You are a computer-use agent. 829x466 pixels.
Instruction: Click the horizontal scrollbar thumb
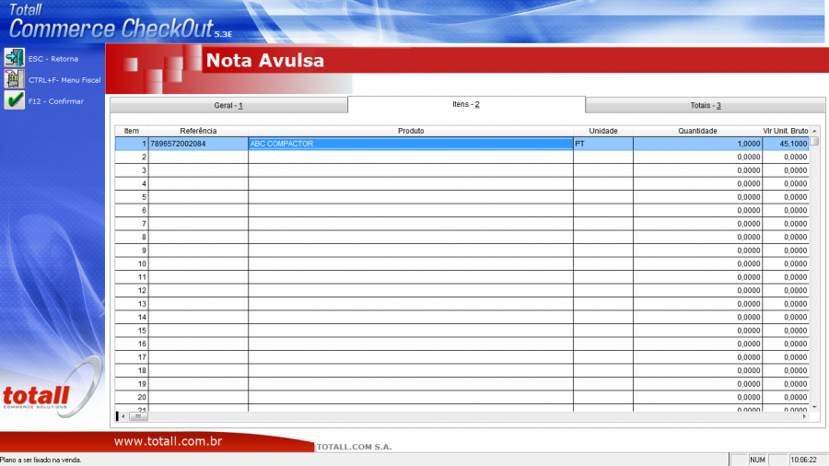[138, 416]
